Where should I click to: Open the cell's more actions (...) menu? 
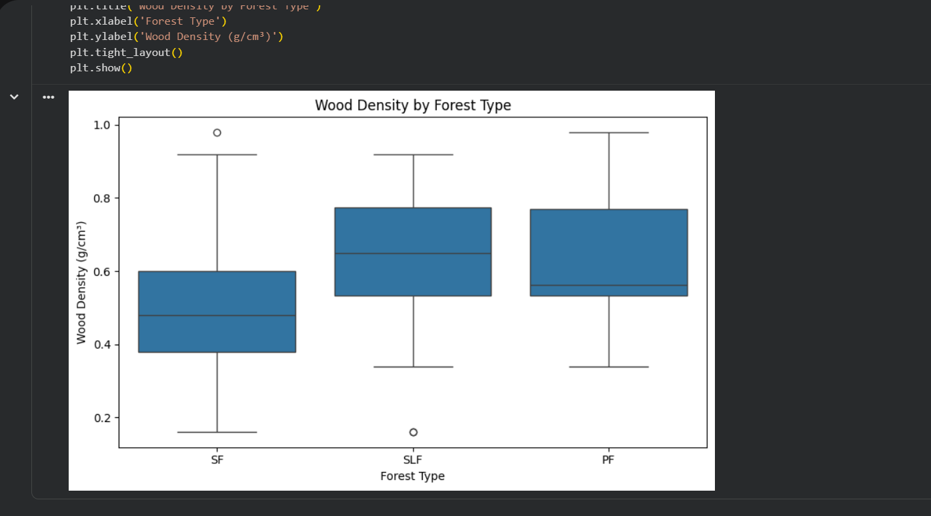[x=48, y=97]
